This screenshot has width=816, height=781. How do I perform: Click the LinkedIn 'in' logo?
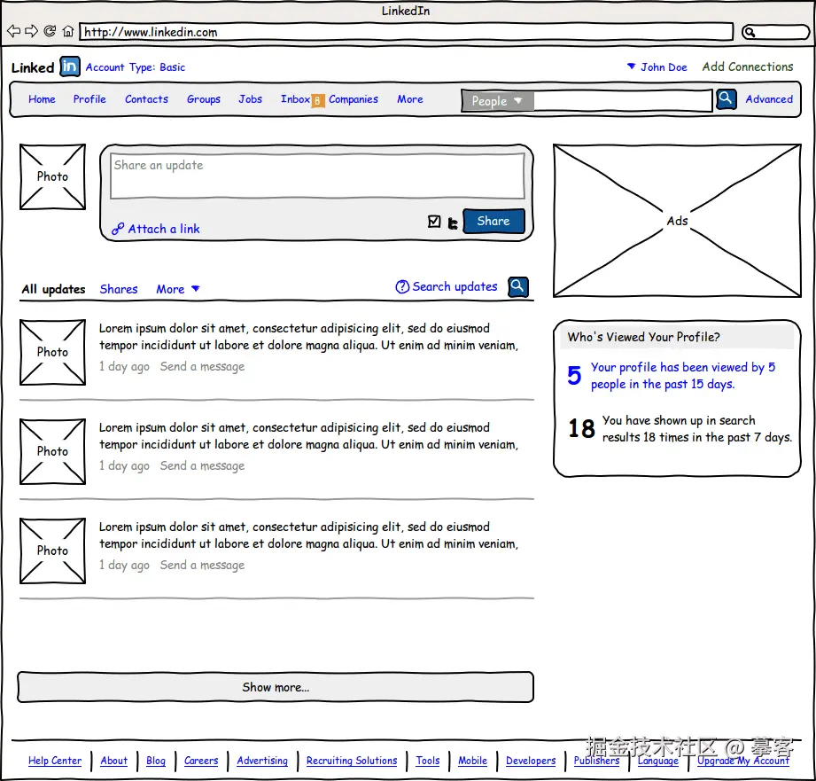tap(70, 66)
